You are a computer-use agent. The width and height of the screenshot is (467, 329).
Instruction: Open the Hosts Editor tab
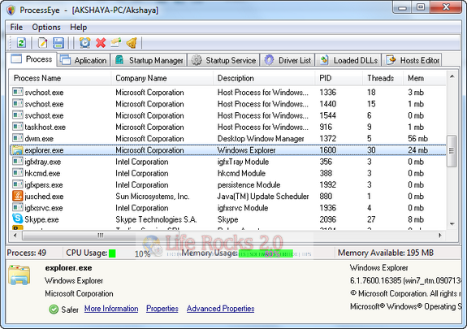(x=413, y=60)
